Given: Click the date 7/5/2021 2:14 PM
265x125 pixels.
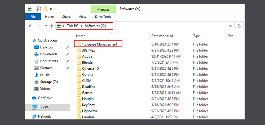Looking at the screenshot, I should (165, 63).
